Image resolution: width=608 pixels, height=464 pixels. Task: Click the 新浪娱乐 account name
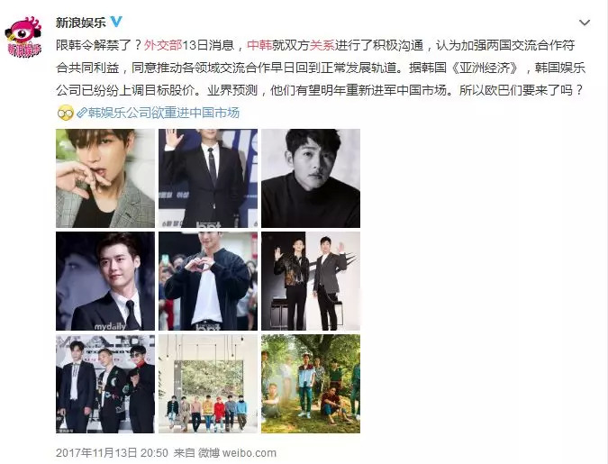point(81,23)
